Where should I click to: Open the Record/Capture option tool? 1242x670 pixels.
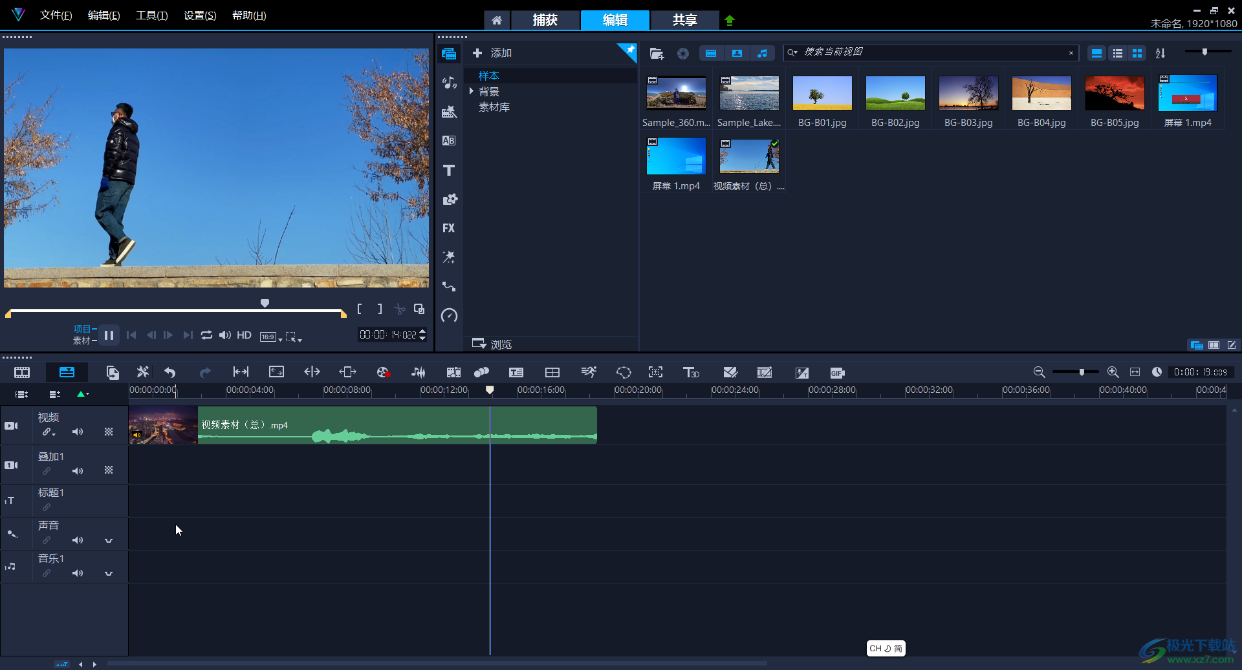(383, 372)
